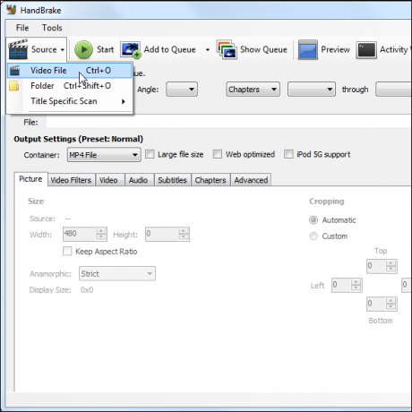Viewport: 412px width, 412px height.
Task: Open the Container MP4 File dropdown
Action: pyautogui.click(x=104, y=155)
